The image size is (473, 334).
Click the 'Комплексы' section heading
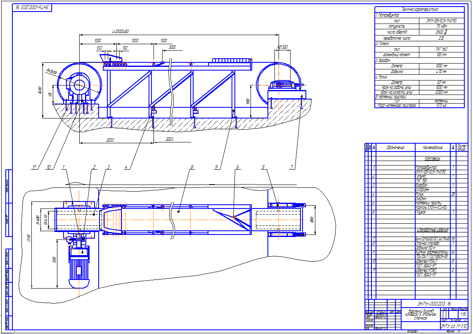433,159
